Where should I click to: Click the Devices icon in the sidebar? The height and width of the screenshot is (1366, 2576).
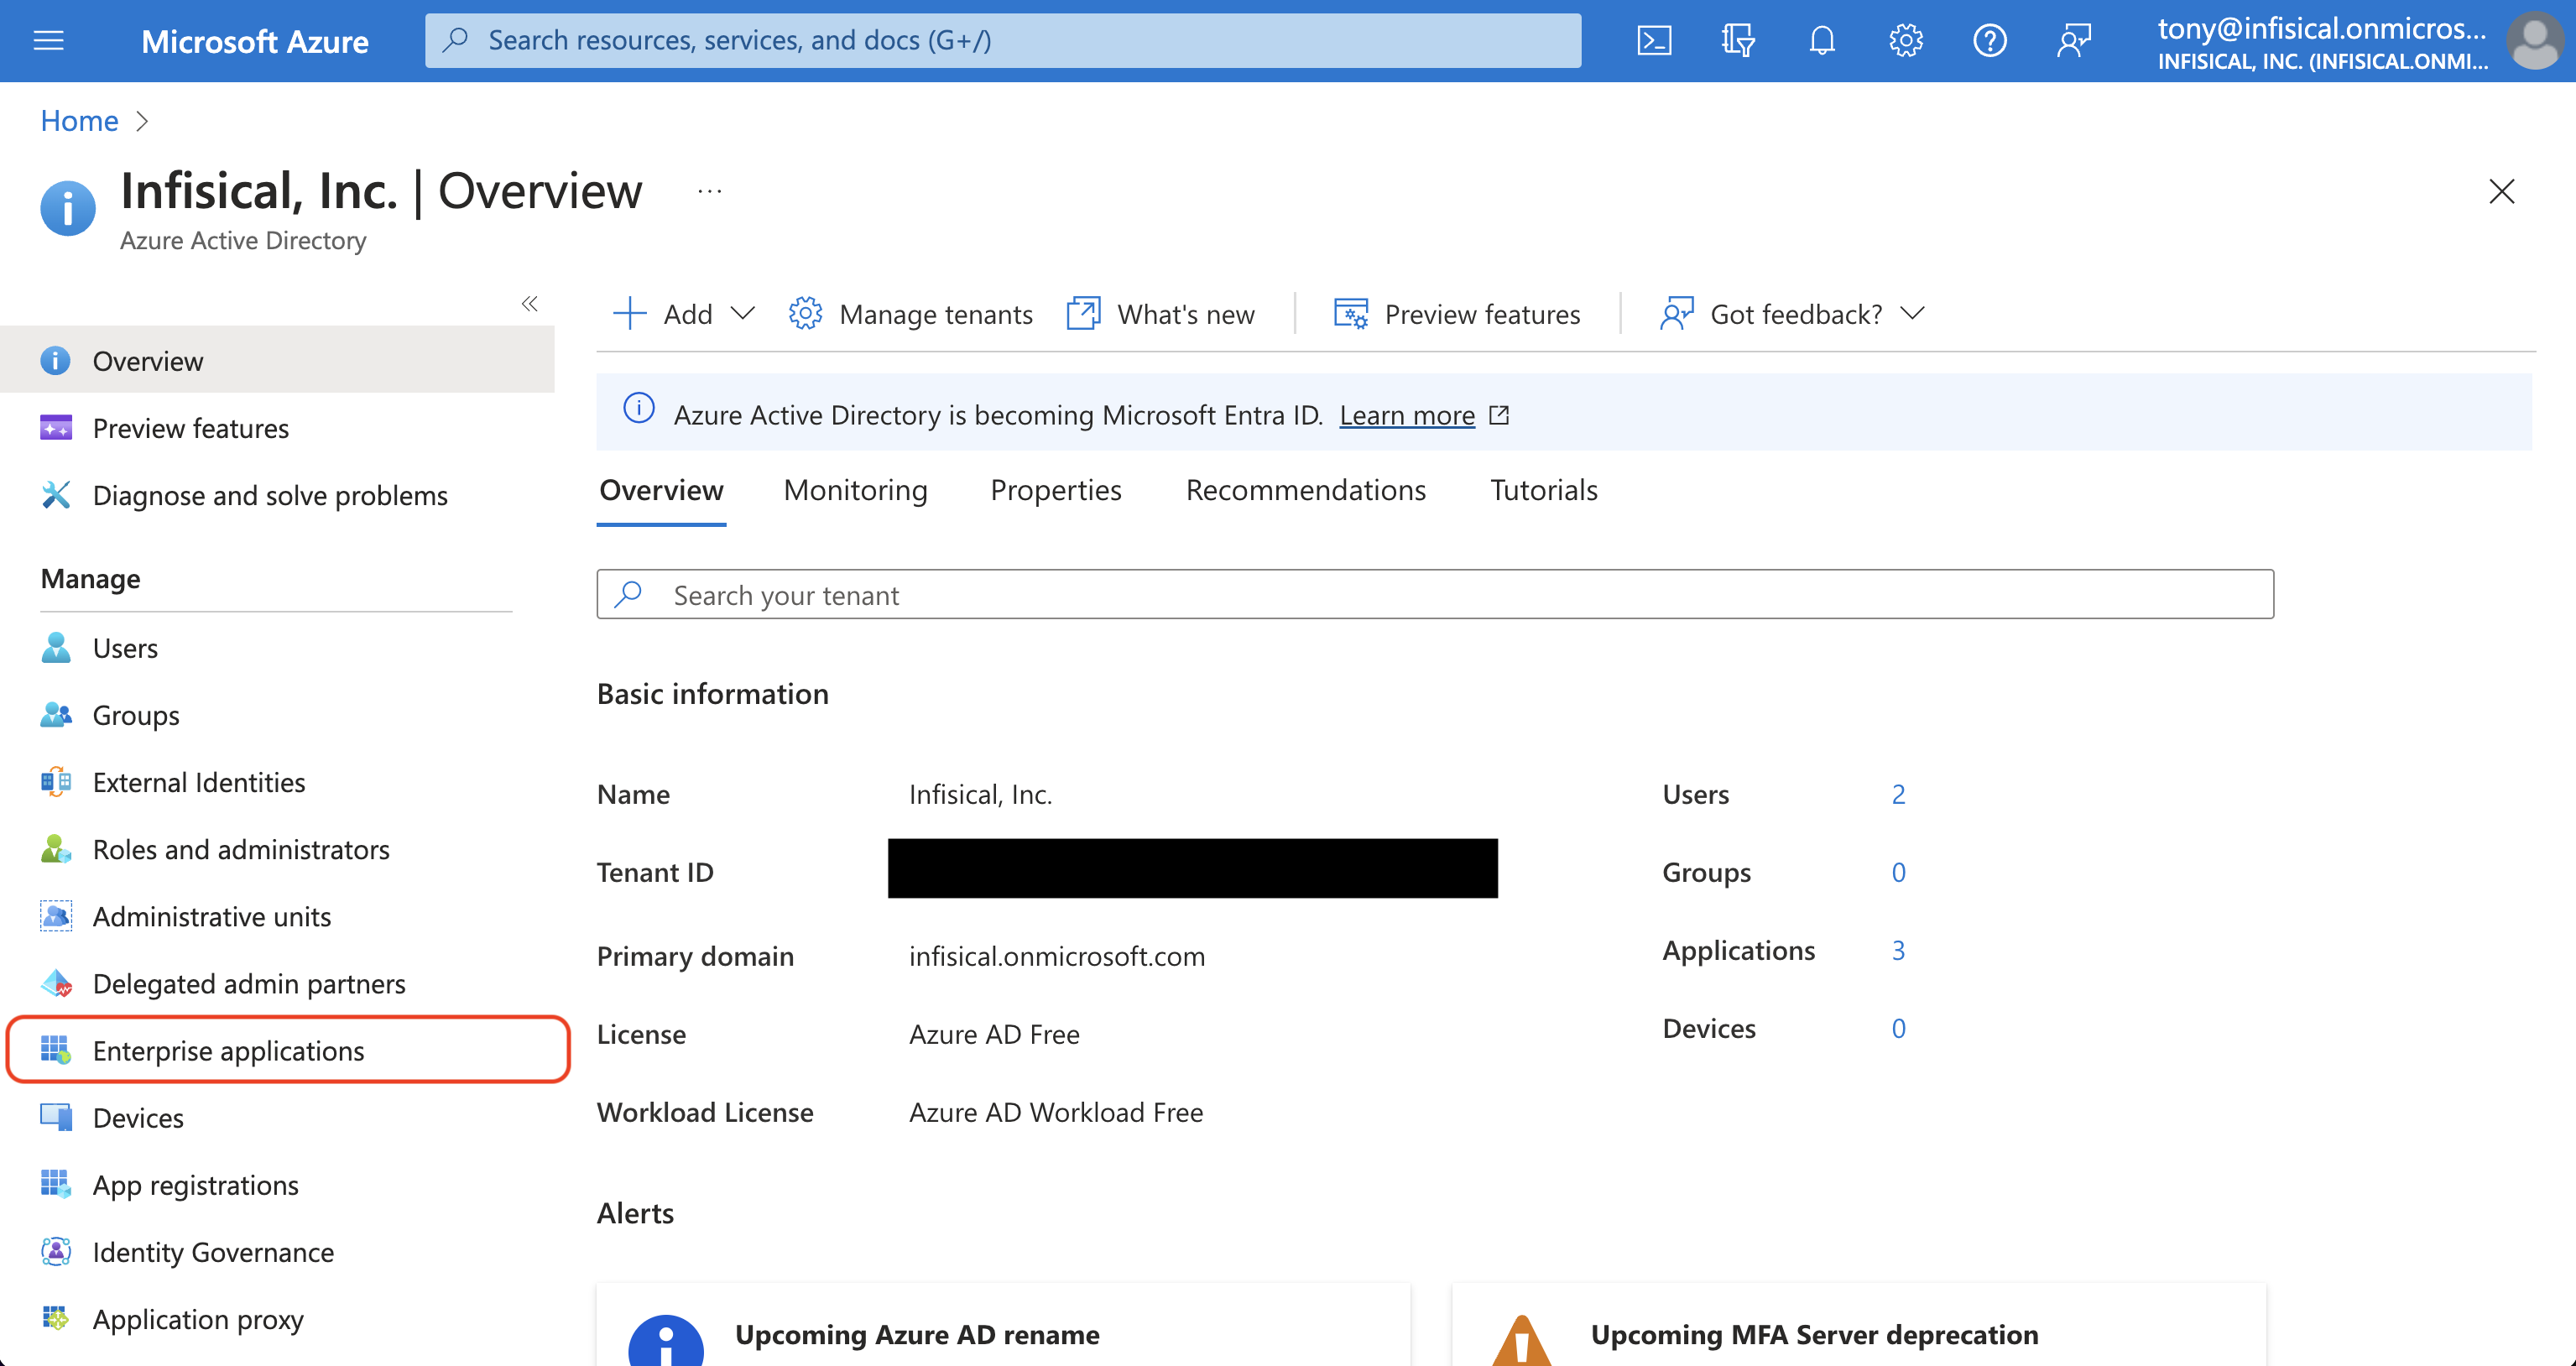(56, 1117)
